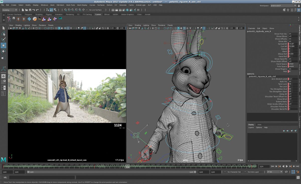This screenshot has width=301, height=184.
Task: Open the Animal Logic menu
Action: coord(140,5)
